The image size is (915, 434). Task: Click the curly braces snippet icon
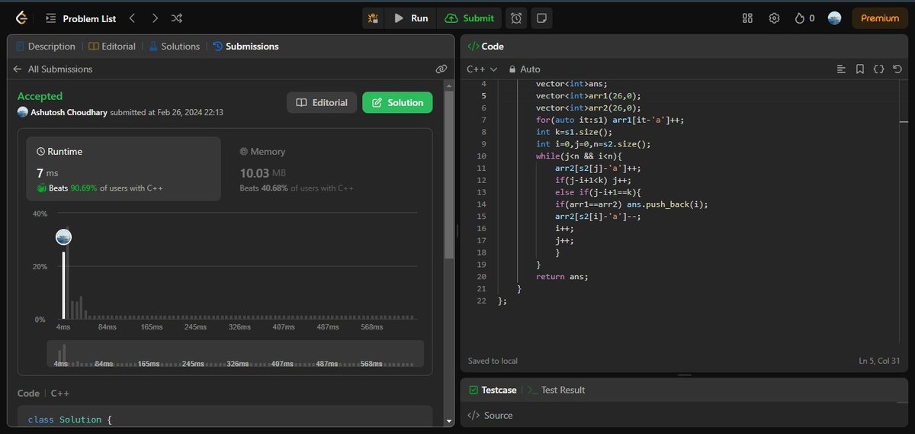(x=878, y=69)
